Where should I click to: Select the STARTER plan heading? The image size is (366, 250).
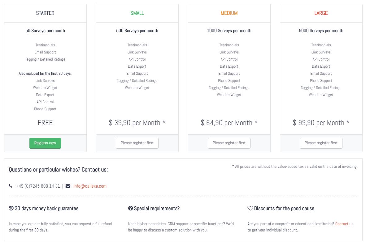pyautogui.click(x=45, y=13)
